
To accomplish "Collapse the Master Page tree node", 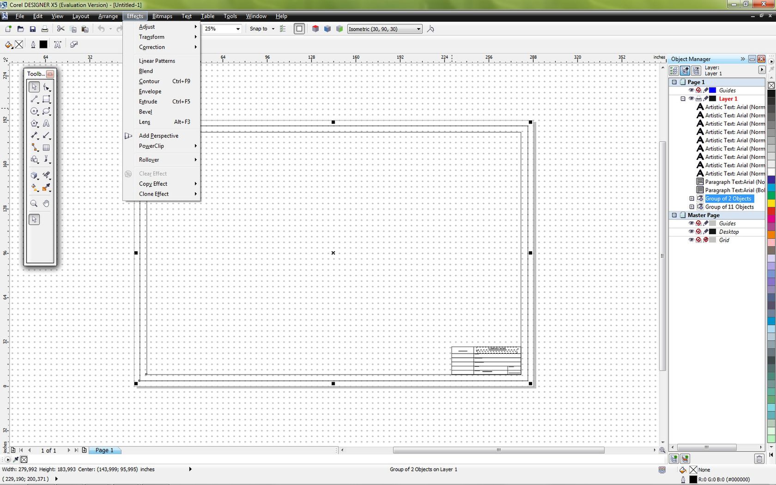I will [674, 215].
